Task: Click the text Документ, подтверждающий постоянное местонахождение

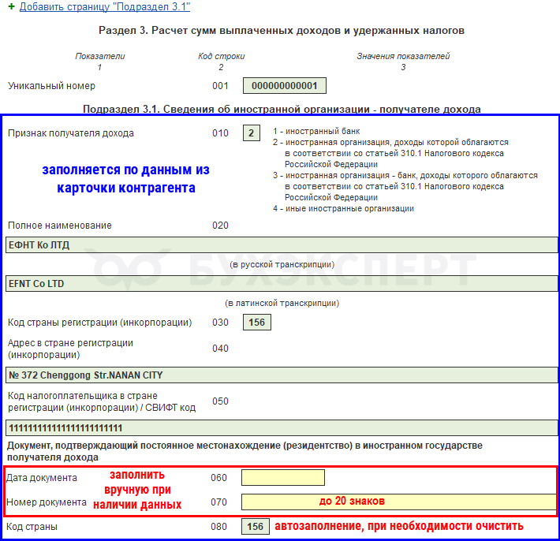Action: pyautogui.click(x=245, y=451)
